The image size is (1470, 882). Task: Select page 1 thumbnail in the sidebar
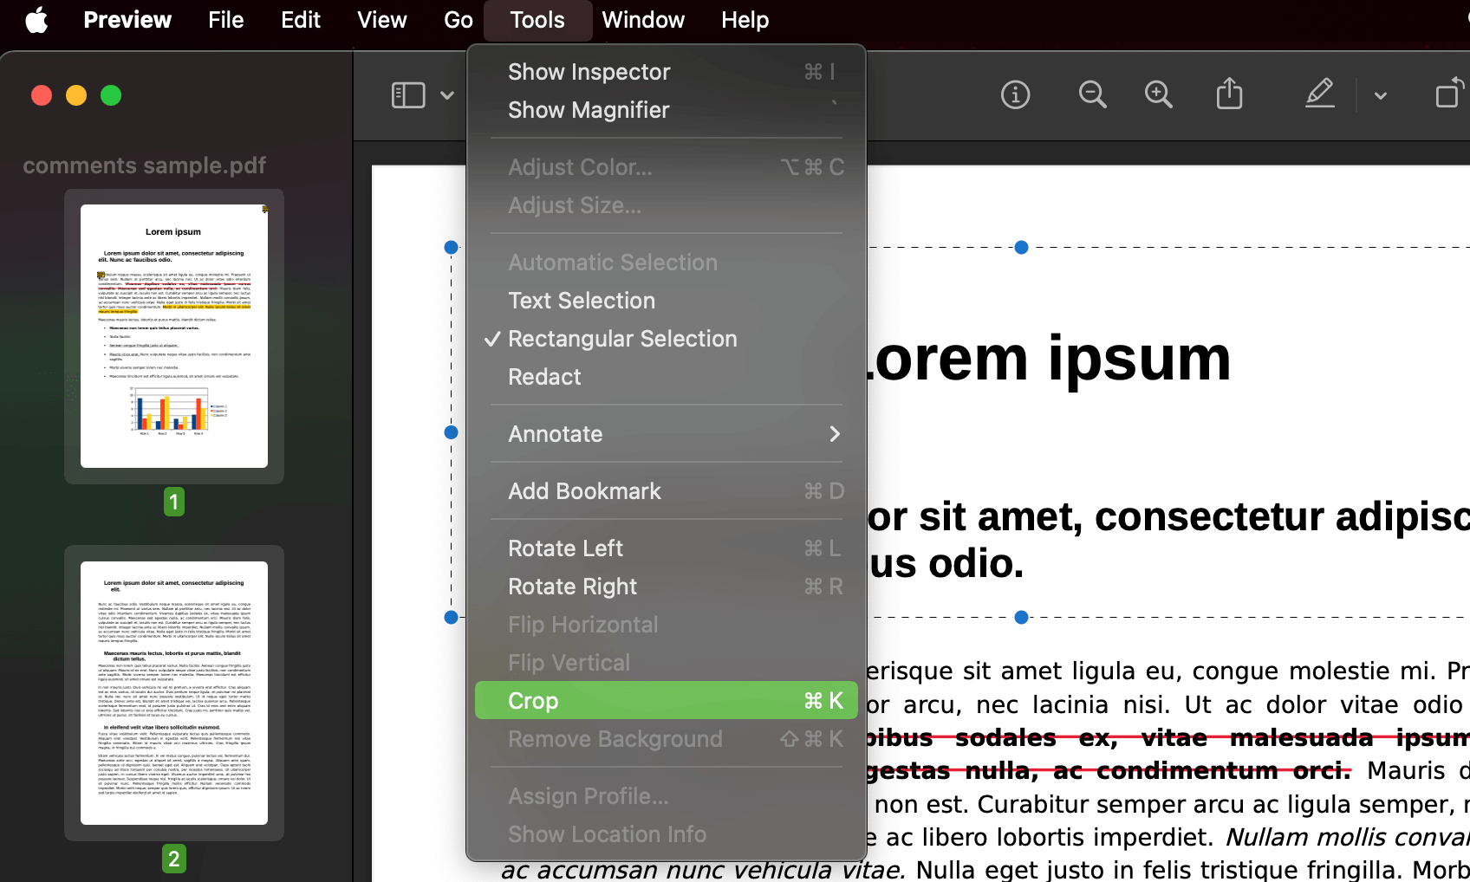(x=174, y=336)
